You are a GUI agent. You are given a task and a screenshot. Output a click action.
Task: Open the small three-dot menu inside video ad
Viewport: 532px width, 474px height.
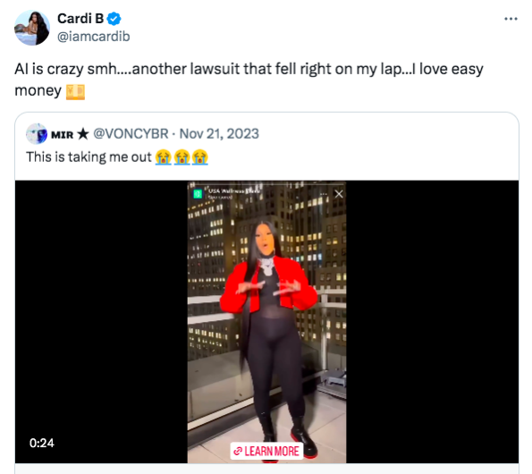click(324, 194)
